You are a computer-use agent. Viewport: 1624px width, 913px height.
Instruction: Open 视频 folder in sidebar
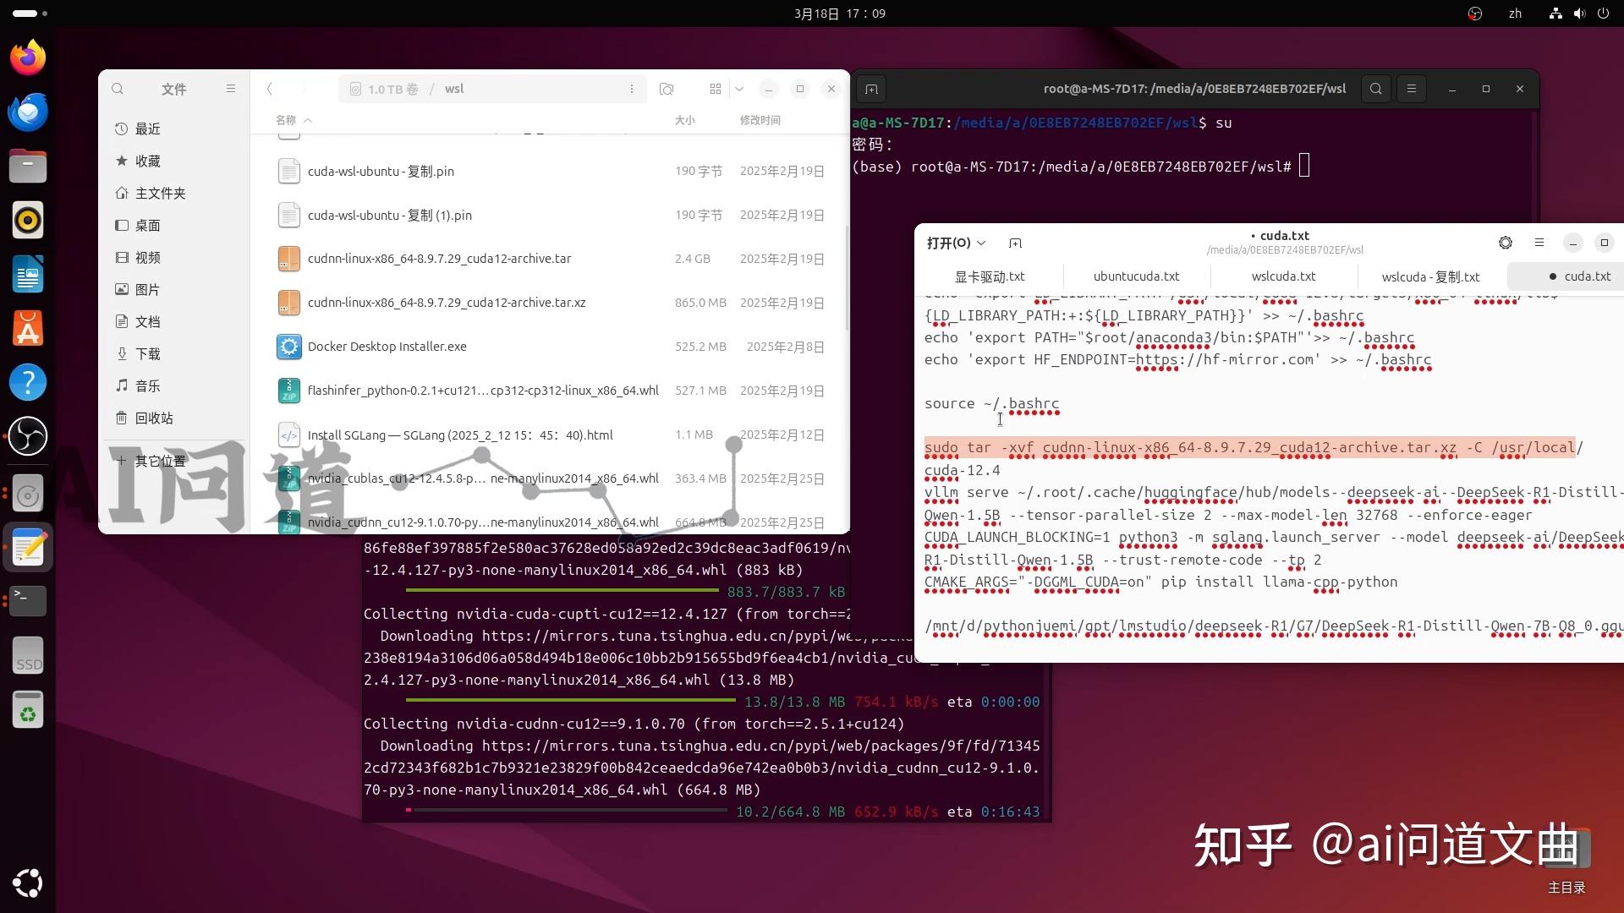173,257
